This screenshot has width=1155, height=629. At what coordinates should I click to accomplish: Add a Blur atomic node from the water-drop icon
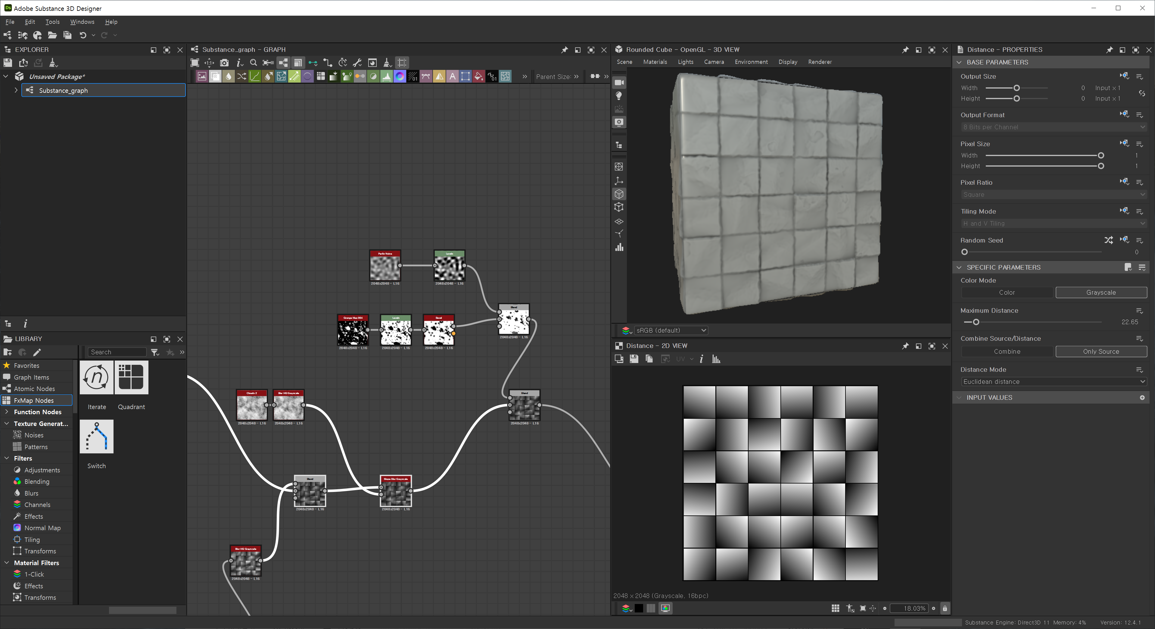228,77
